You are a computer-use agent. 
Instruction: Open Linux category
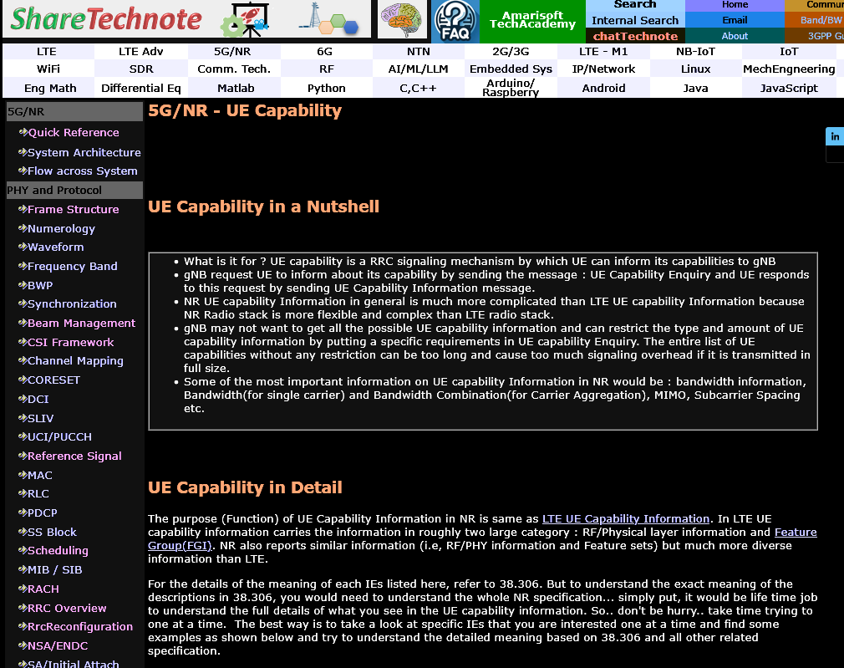[695, 69]
